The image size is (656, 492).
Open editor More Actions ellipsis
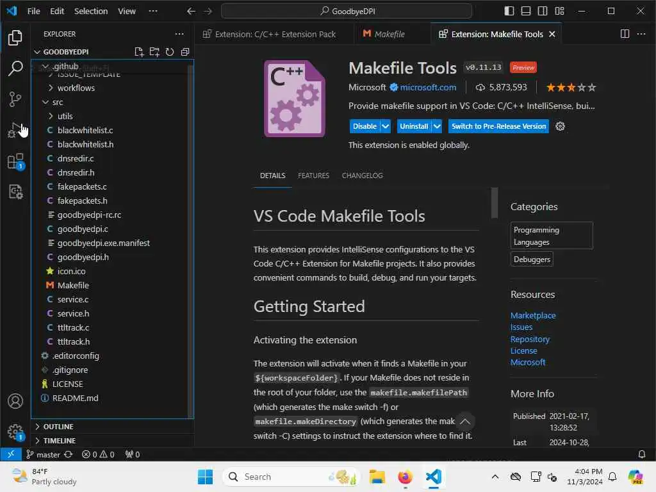pos(641,34)
